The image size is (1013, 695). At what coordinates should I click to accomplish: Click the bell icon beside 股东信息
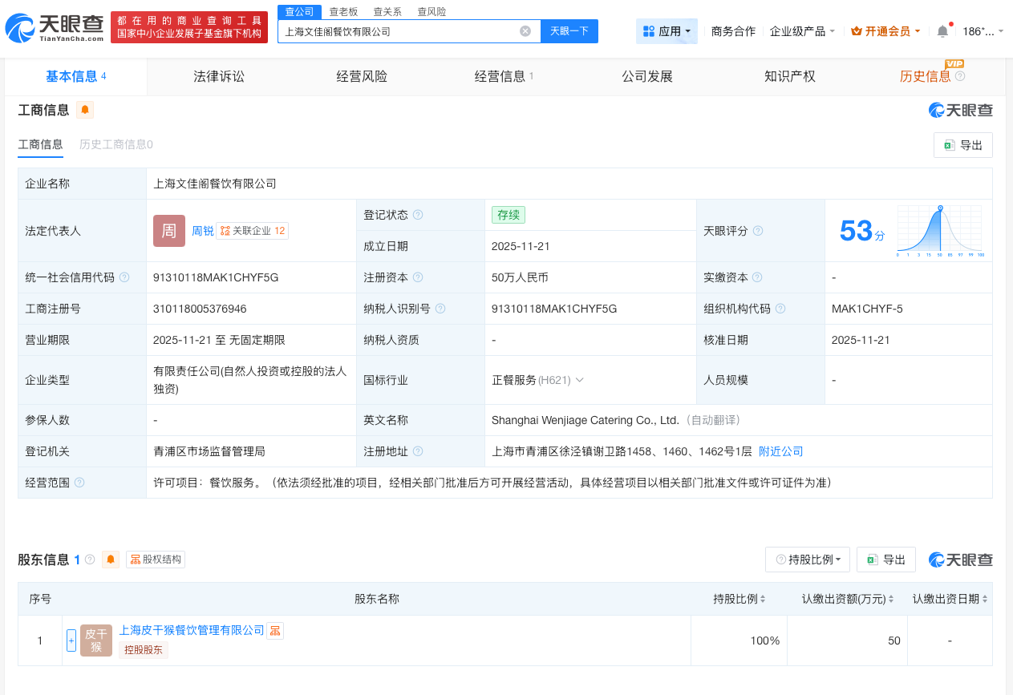click(x=110, y=560)
